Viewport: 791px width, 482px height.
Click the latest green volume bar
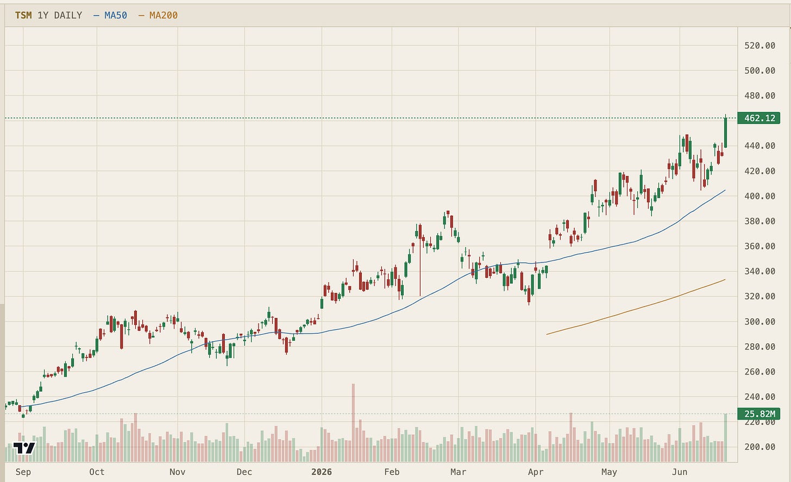click(x=725, y=438)
